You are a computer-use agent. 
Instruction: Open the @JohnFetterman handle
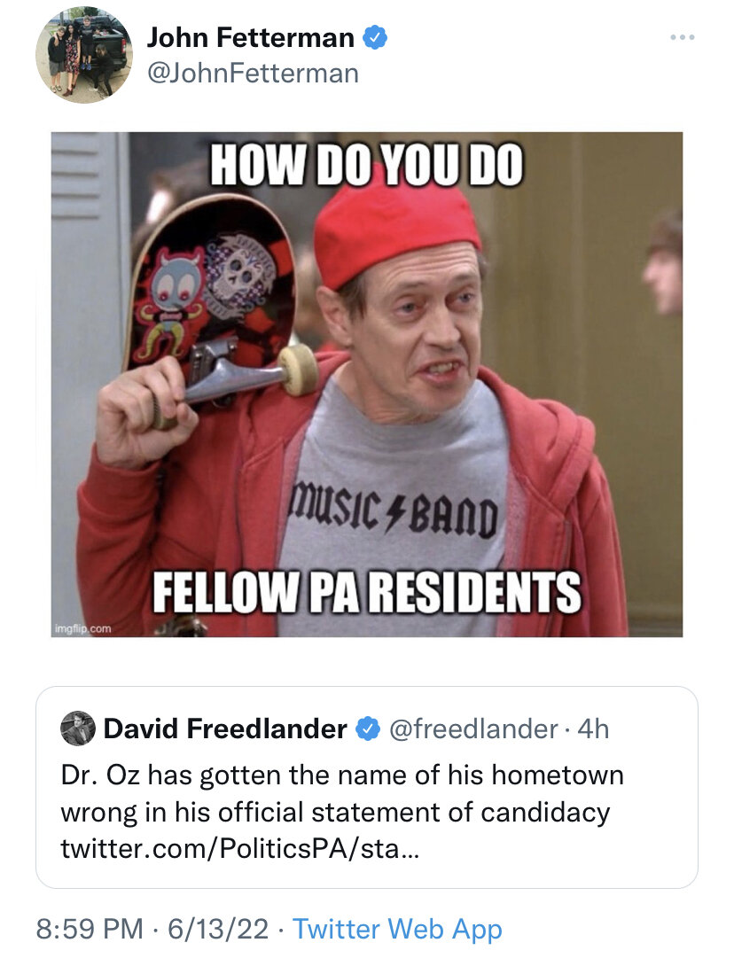coord(253,74)
